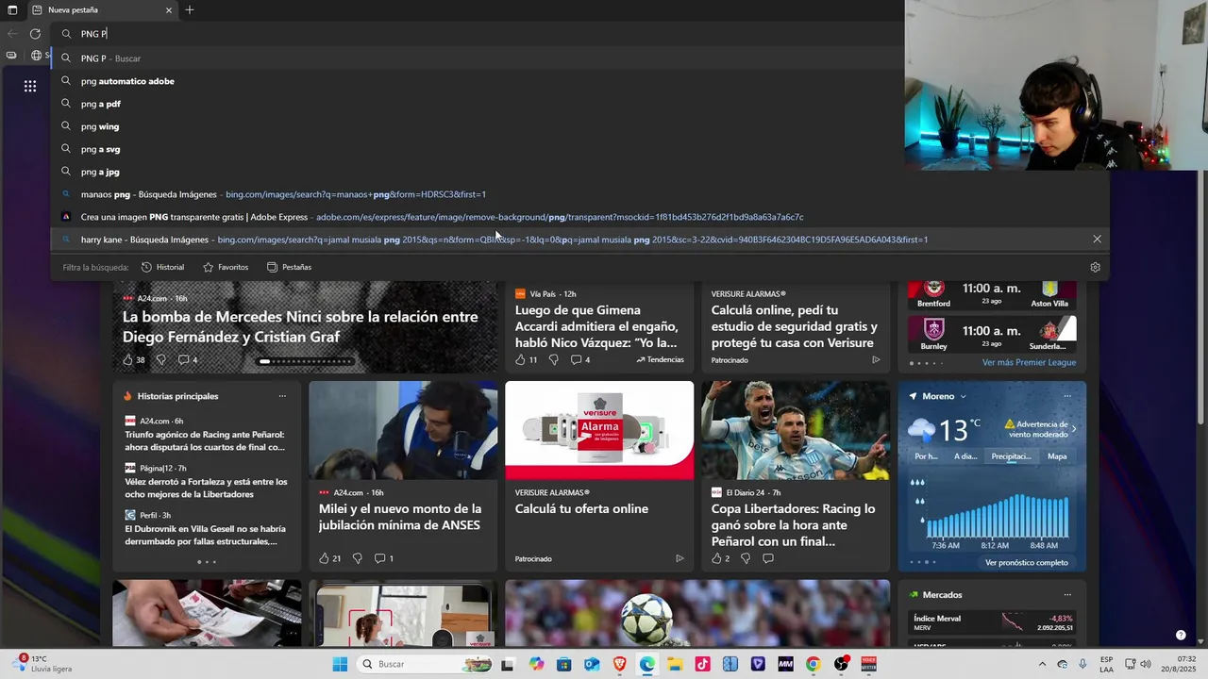Filter search by Favoritos

click(226, 267)
